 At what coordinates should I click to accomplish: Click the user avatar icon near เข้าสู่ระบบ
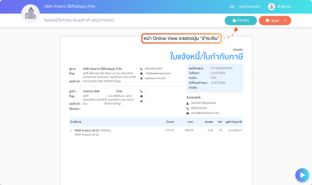pos(271,6)
